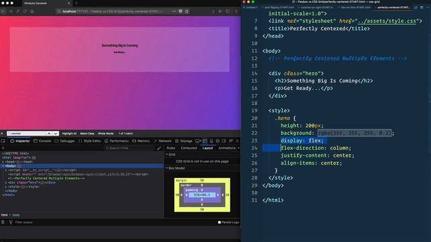Open the page actions three-dot menu
This screenshot has width=431, height=242.
click(174, 11)
